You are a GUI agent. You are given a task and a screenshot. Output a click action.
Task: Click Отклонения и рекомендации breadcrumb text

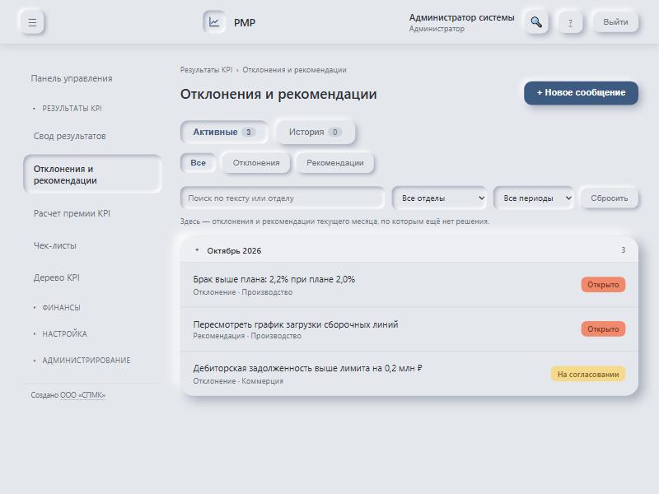tap(294, 70)
